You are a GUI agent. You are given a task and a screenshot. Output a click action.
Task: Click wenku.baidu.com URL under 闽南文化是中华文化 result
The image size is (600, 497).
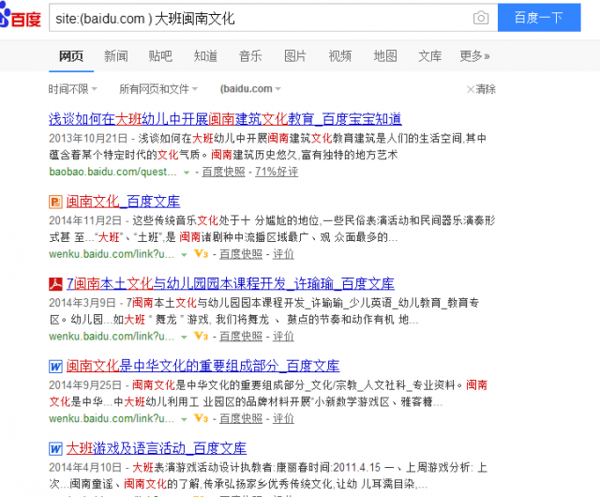pyautogui.click(x=112, y=419)
